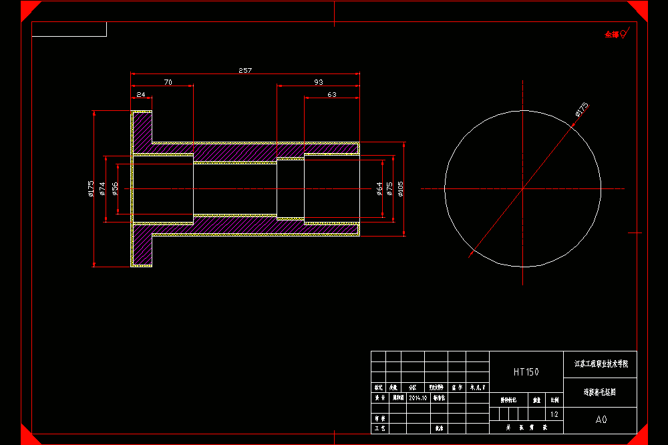Click the 1:2 scale value
The height and width of the screenshot is (445, 668).
(x=554, y=414)
